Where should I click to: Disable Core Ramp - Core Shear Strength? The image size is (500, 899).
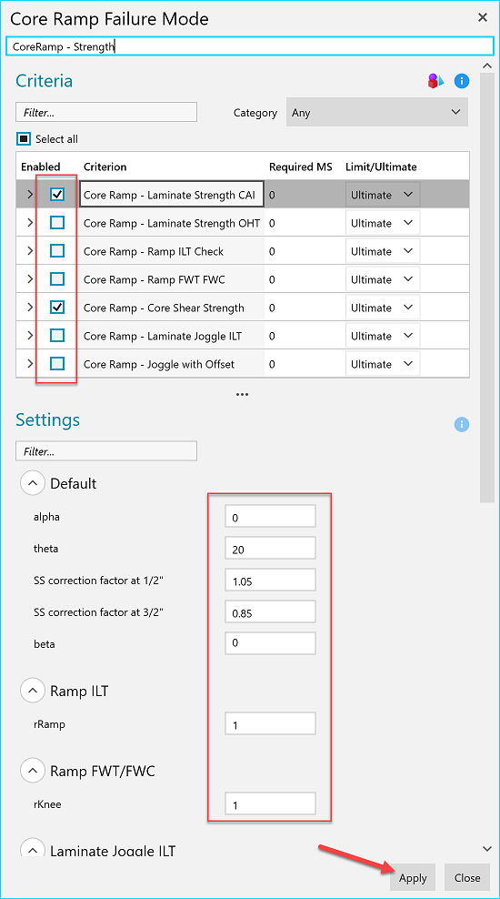[x=57, y=308]
